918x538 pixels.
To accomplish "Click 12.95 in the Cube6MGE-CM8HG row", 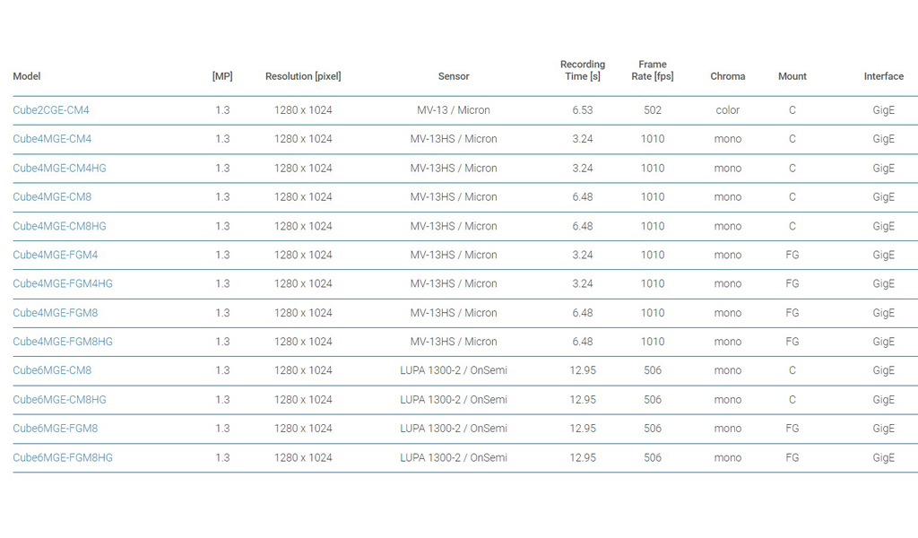I will coord(583,399).
